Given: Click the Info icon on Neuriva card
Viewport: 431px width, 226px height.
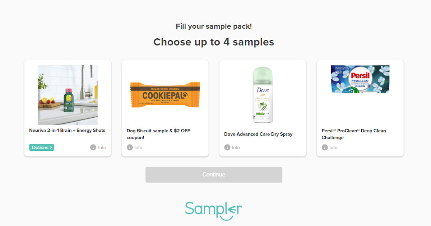Looking at the screenshot, I should (x=93, y=147).
